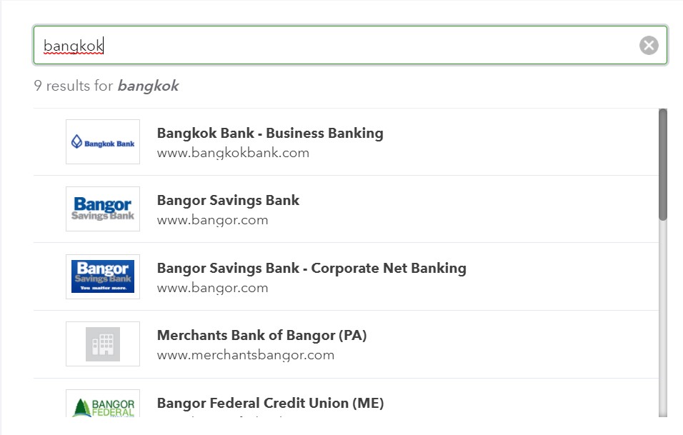Click the www.bangor.com URL under Corporate Net Banking

pyautogui.click(x=212, y=288)
